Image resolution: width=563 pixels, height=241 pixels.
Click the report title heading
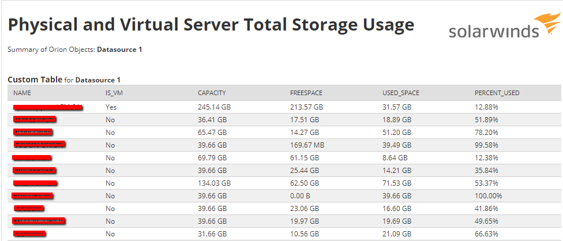pos(211,25)
